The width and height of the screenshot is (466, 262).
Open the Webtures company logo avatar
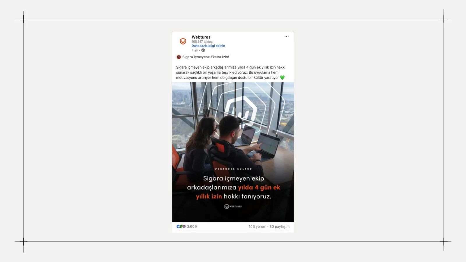pos(183,41)
